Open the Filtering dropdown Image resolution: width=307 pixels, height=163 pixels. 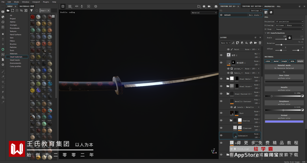[x=289, y=25]
